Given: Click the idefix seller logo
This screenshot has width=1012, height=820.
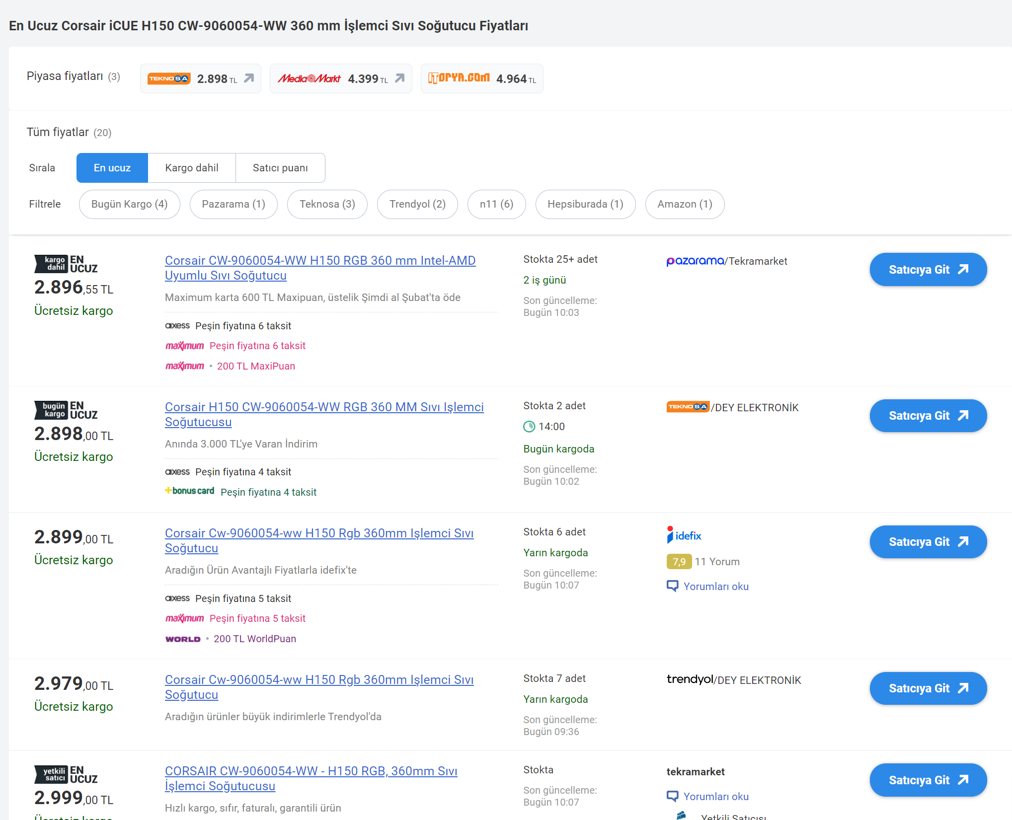Looking at the screenshot, I should 684,535.
